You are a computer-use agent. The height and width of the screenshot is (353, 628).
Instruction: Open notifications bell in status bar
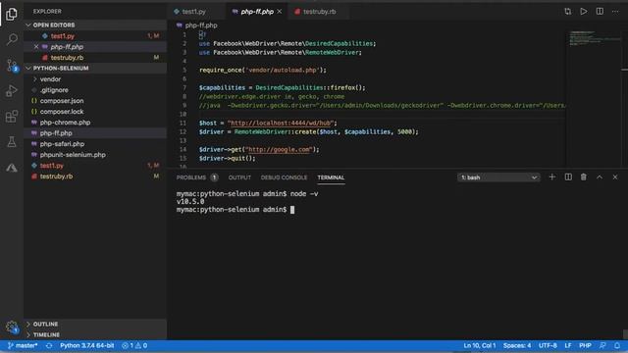[617, 345]
